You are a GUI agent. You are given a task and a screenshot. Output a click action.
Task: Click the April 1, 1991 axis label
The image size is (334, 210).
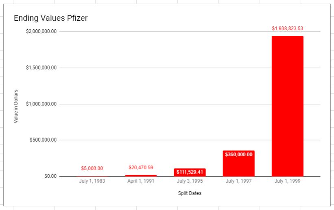[x=141, y=181]
